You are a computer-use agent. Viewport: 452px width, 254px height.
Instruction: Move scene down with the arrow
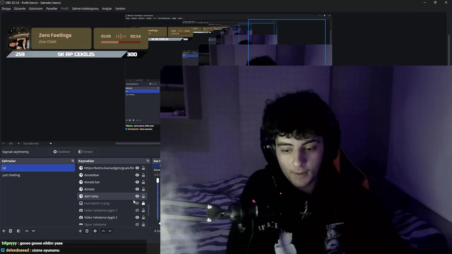(33, 231)
